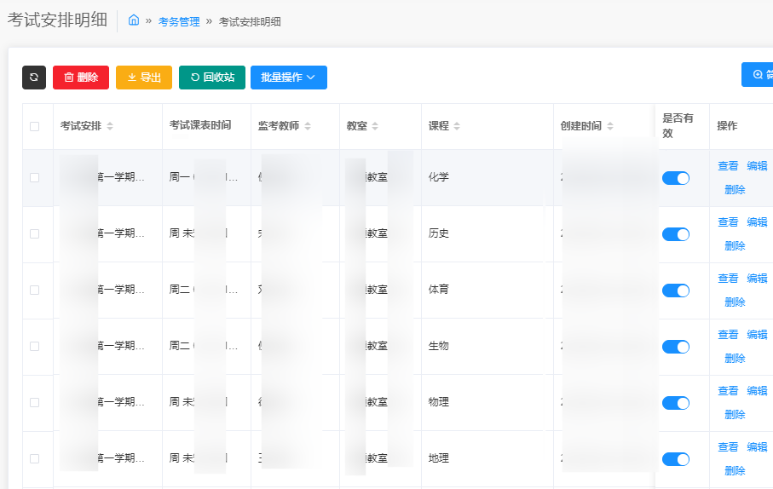Click 查看 in the 体育 row
This screenshot has height=489, width=773.
[x=728, y=279]
